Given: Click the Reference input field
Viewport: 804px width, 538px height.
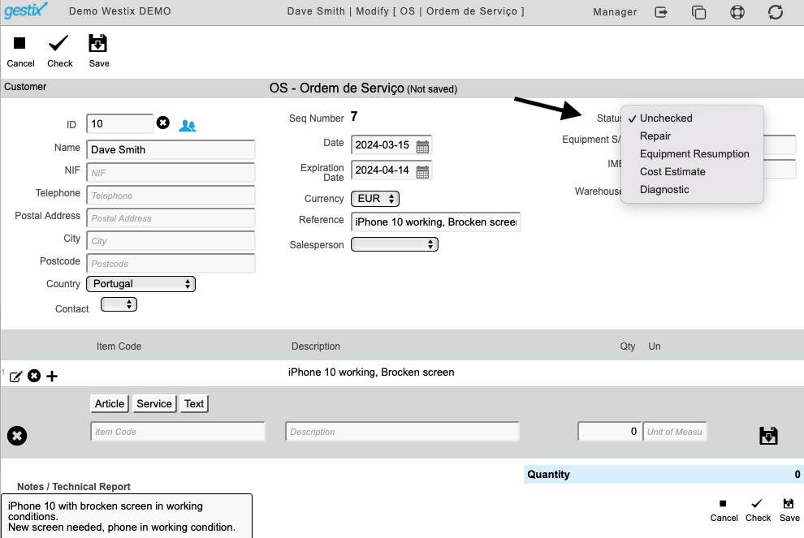Looking at the screenshot, I should 436,222.
